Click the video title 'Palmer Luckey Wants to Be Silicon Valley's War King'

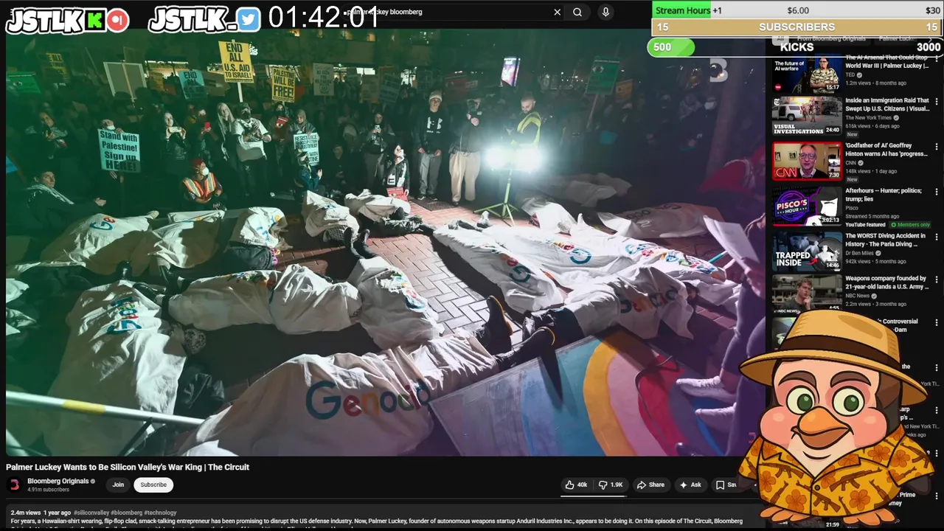click(x=128, y=467)
